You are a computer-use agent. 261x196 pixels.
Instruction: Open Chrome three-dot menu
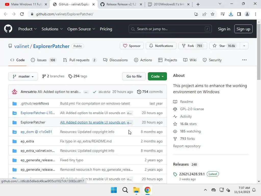point(255,14)
